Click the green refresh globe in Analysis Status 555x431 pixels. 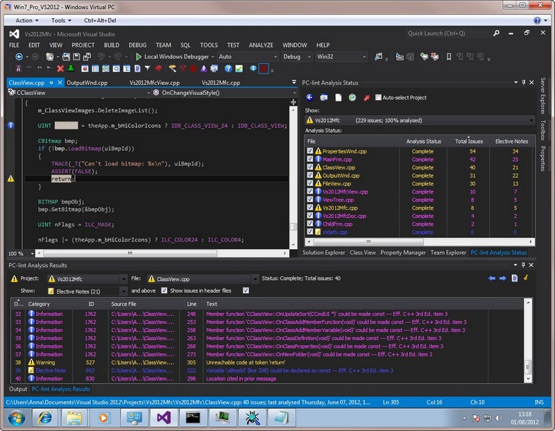352,97
